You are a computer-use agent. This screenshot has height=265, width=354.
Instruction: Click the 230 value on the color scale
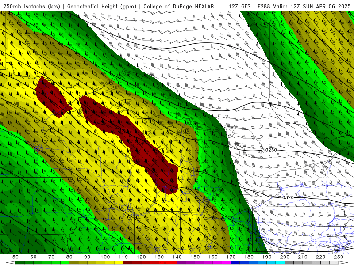pyautogui.click(x=339, y=257)
